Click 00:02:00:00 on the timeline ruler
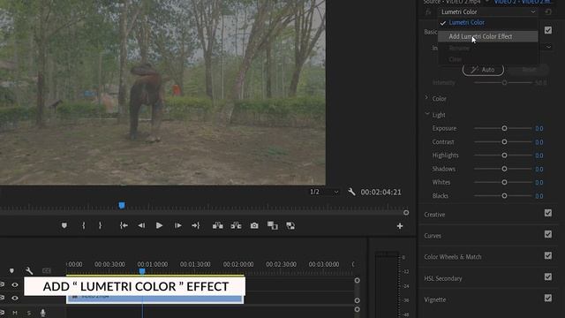565x318 pixels. tap(238, 264)
